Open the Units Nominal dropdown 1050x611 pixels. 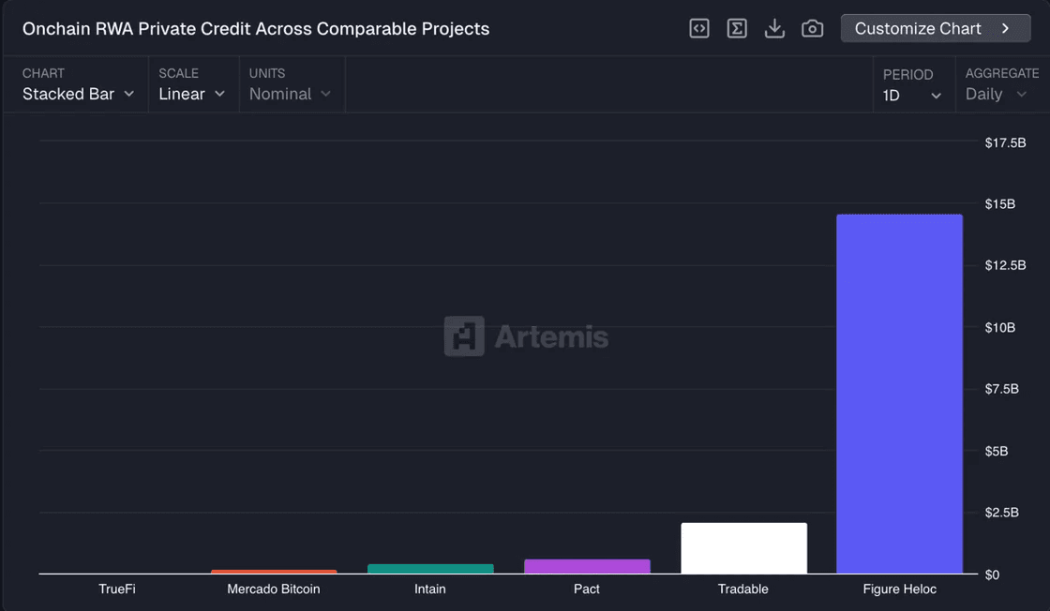(x=290, y=95)
